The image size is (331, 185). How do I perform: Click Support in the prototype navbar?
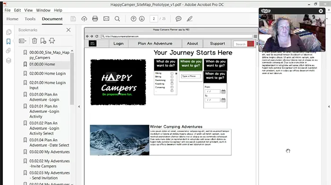[218, 43]
